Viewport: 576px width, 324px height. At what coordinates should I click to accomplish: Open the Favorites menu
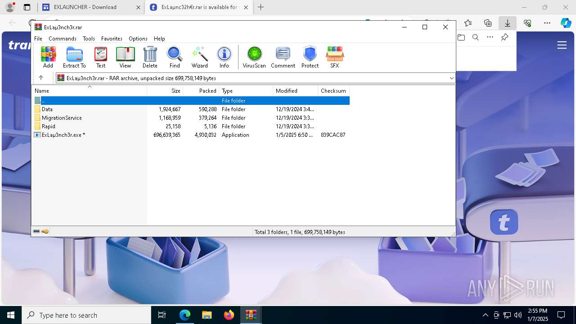(x=112, y=39)
